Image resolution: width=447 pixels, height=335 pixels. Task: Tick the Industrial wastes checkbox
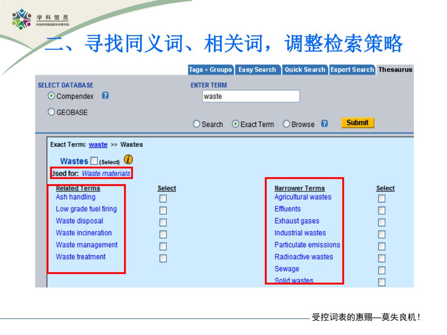(x=382, y=234)
